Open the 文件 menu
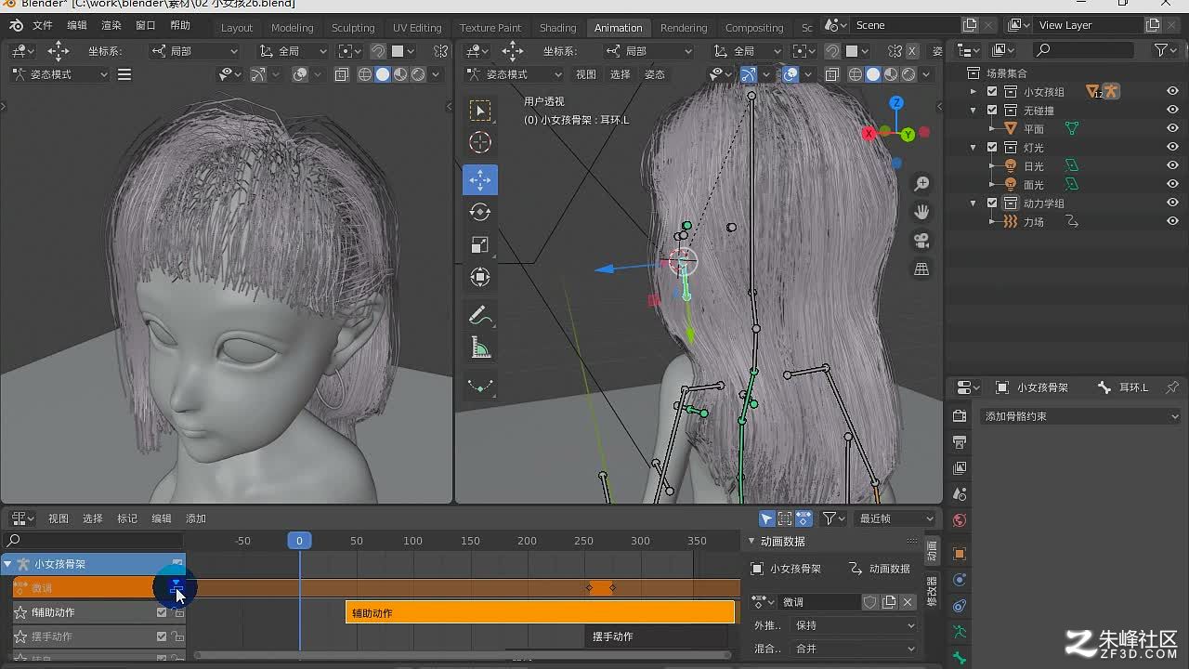 [x=43, y=26]
